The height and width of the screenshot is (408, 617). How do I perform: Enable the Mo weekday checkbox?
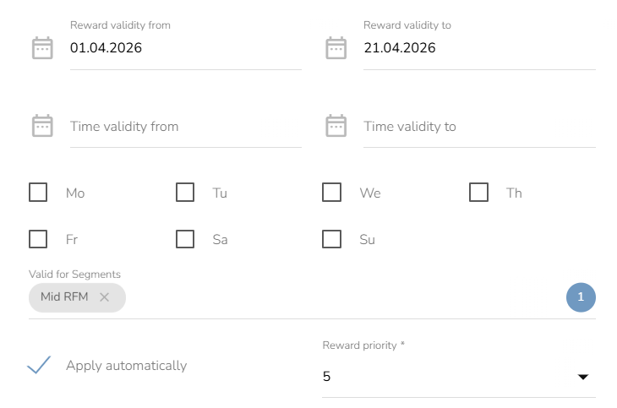(38, 192)
